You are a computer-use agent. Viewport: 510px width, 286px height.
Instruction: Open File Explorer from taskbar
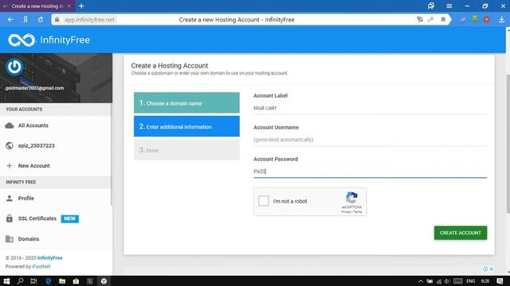point(62,281)
